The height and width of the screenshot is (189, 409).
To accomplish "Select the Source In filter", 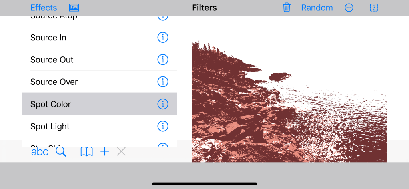I will pos(48,38).
